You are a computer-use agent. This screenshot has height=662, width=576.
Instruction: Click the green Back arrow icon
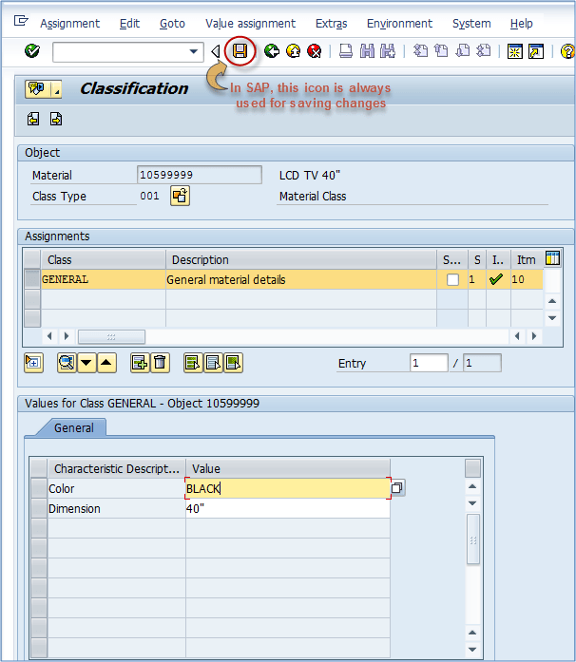tap(272, 51)
